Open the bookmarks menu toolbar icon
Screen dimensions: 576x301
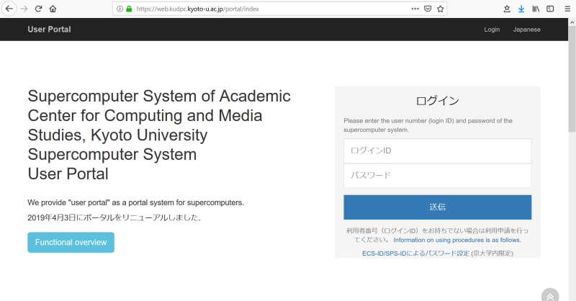(507, 9)
